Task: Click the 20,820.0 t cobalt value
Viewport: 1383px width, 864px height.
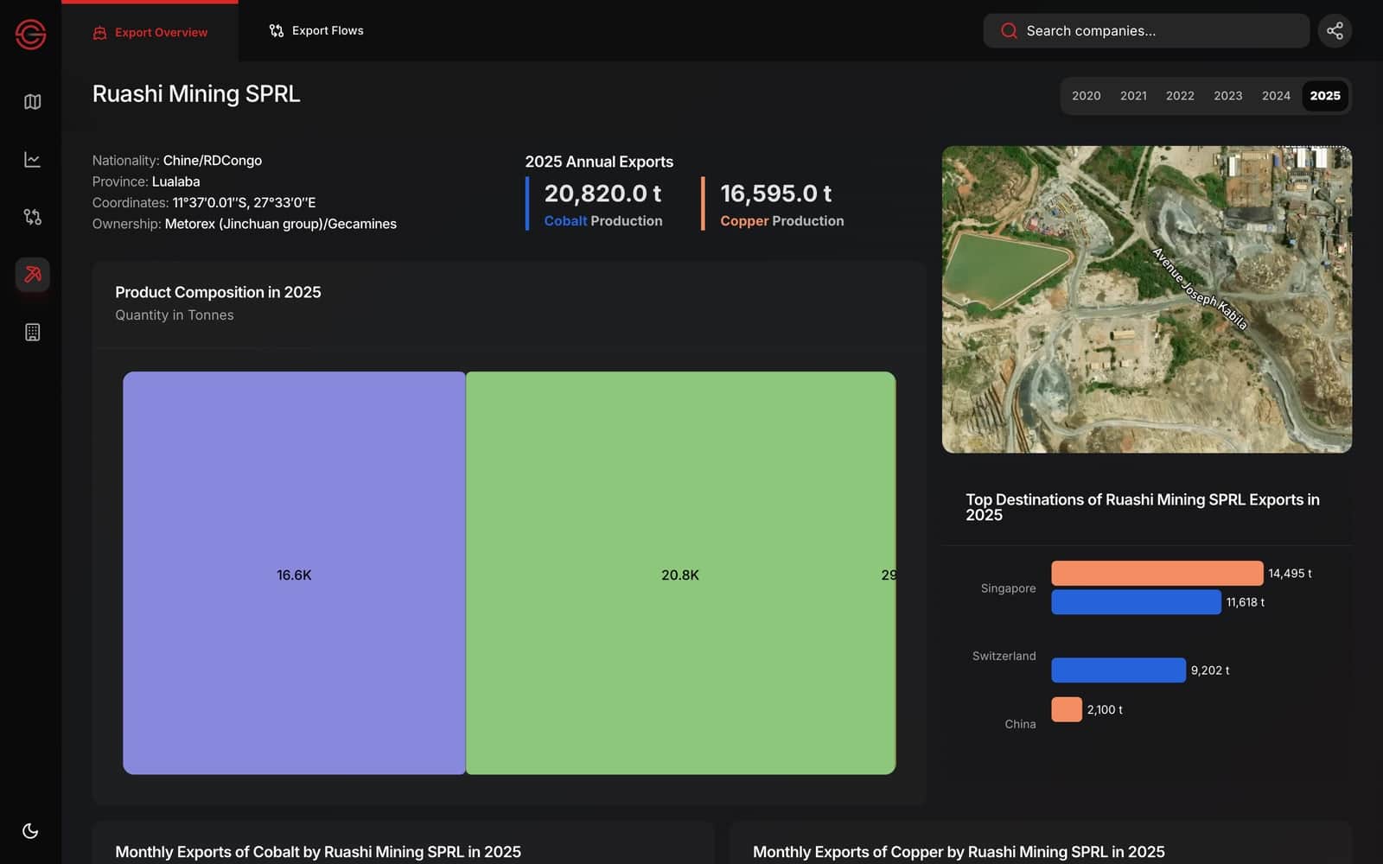Action: click(602, 194)
